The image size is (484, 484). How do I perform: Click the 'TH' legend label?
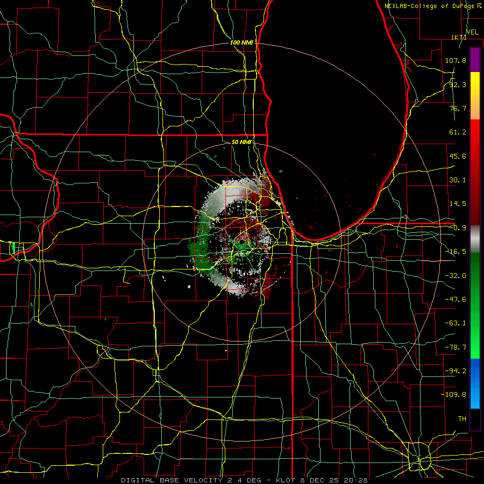(462, 419)
